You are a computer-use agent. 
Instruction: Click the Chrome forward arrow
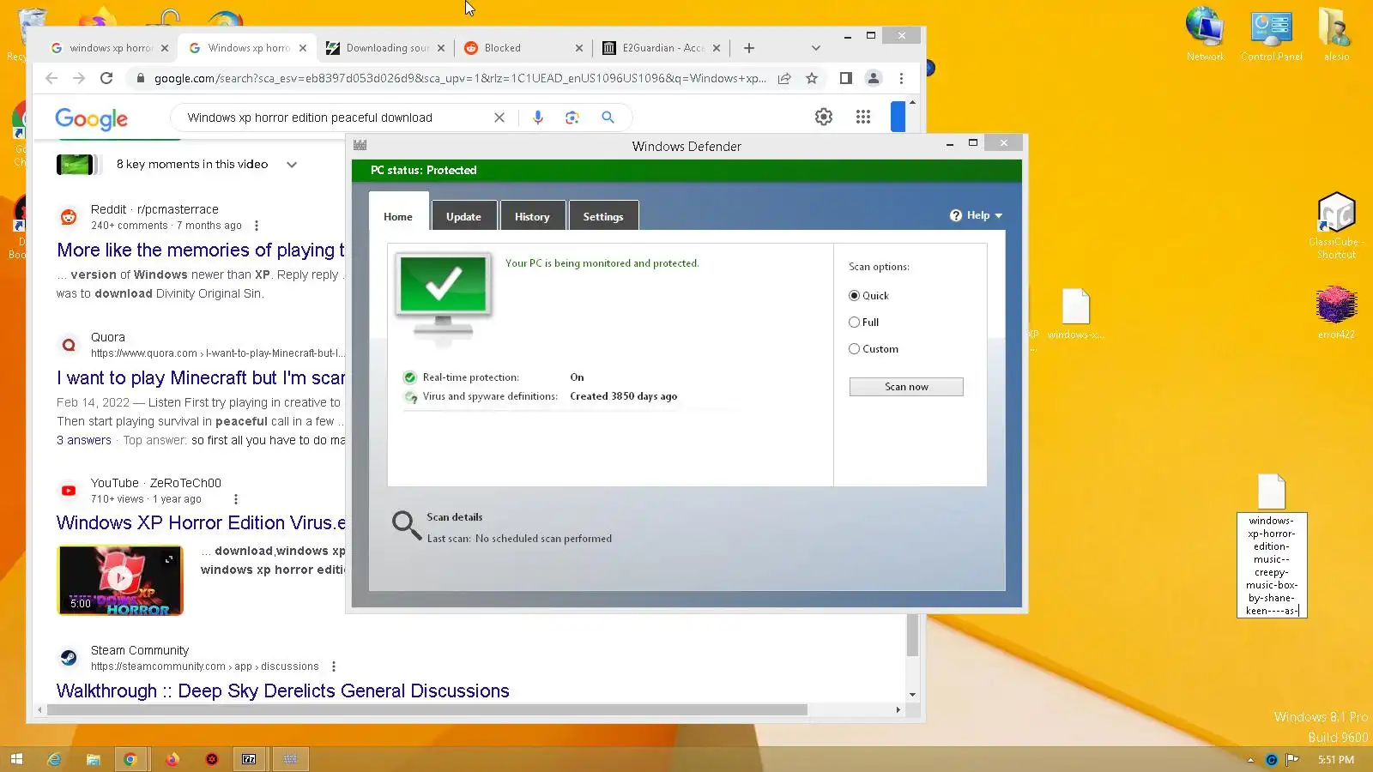[79, 78]
